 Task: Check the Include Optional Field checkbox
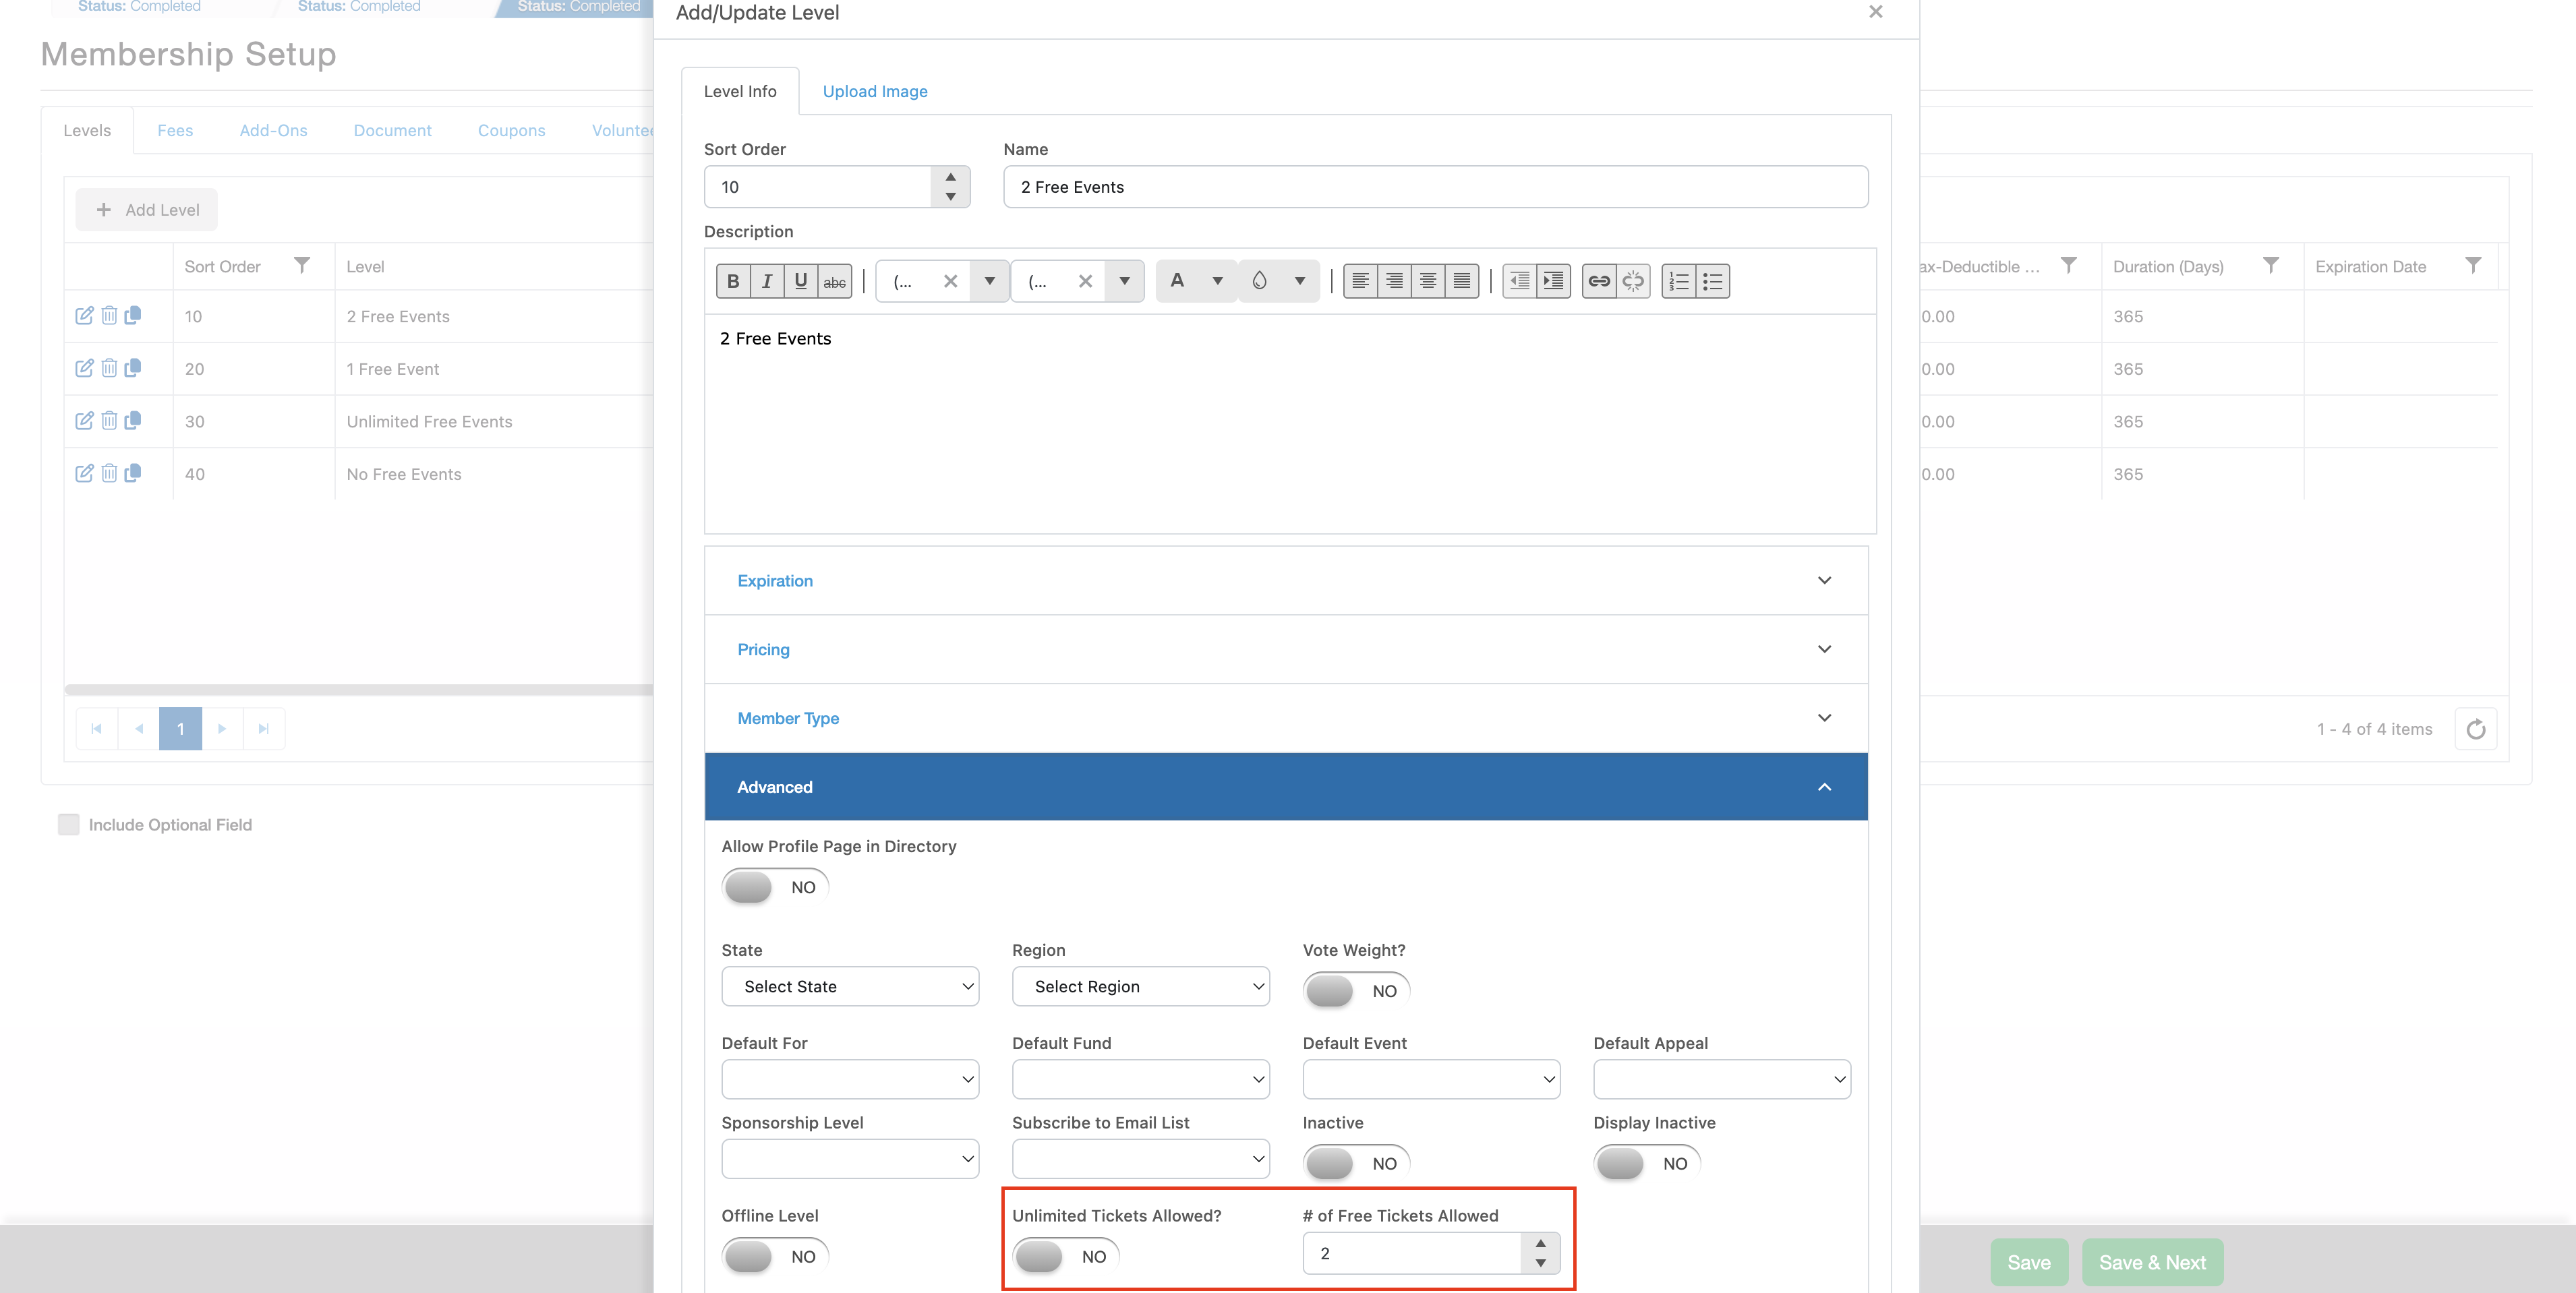[69, 824]
